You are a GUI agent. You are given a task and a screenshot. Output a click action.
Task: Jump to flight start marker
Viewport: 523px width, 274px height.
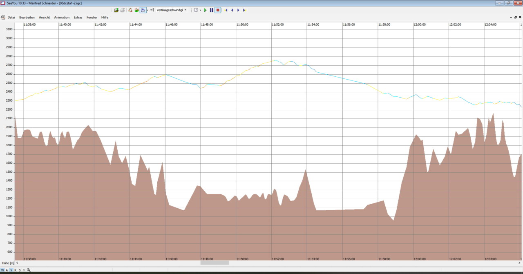pos(226,10)
